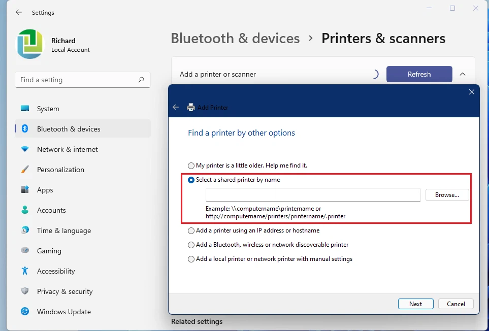Click the Next button
The height and width of the screenshot is (331, 489).
pos(415,304)
